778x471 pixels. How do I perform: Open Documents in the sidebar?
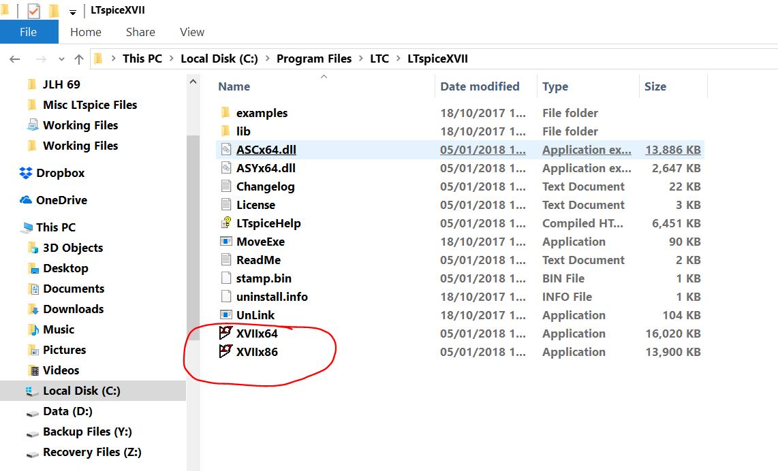click(x=66, y=288)
